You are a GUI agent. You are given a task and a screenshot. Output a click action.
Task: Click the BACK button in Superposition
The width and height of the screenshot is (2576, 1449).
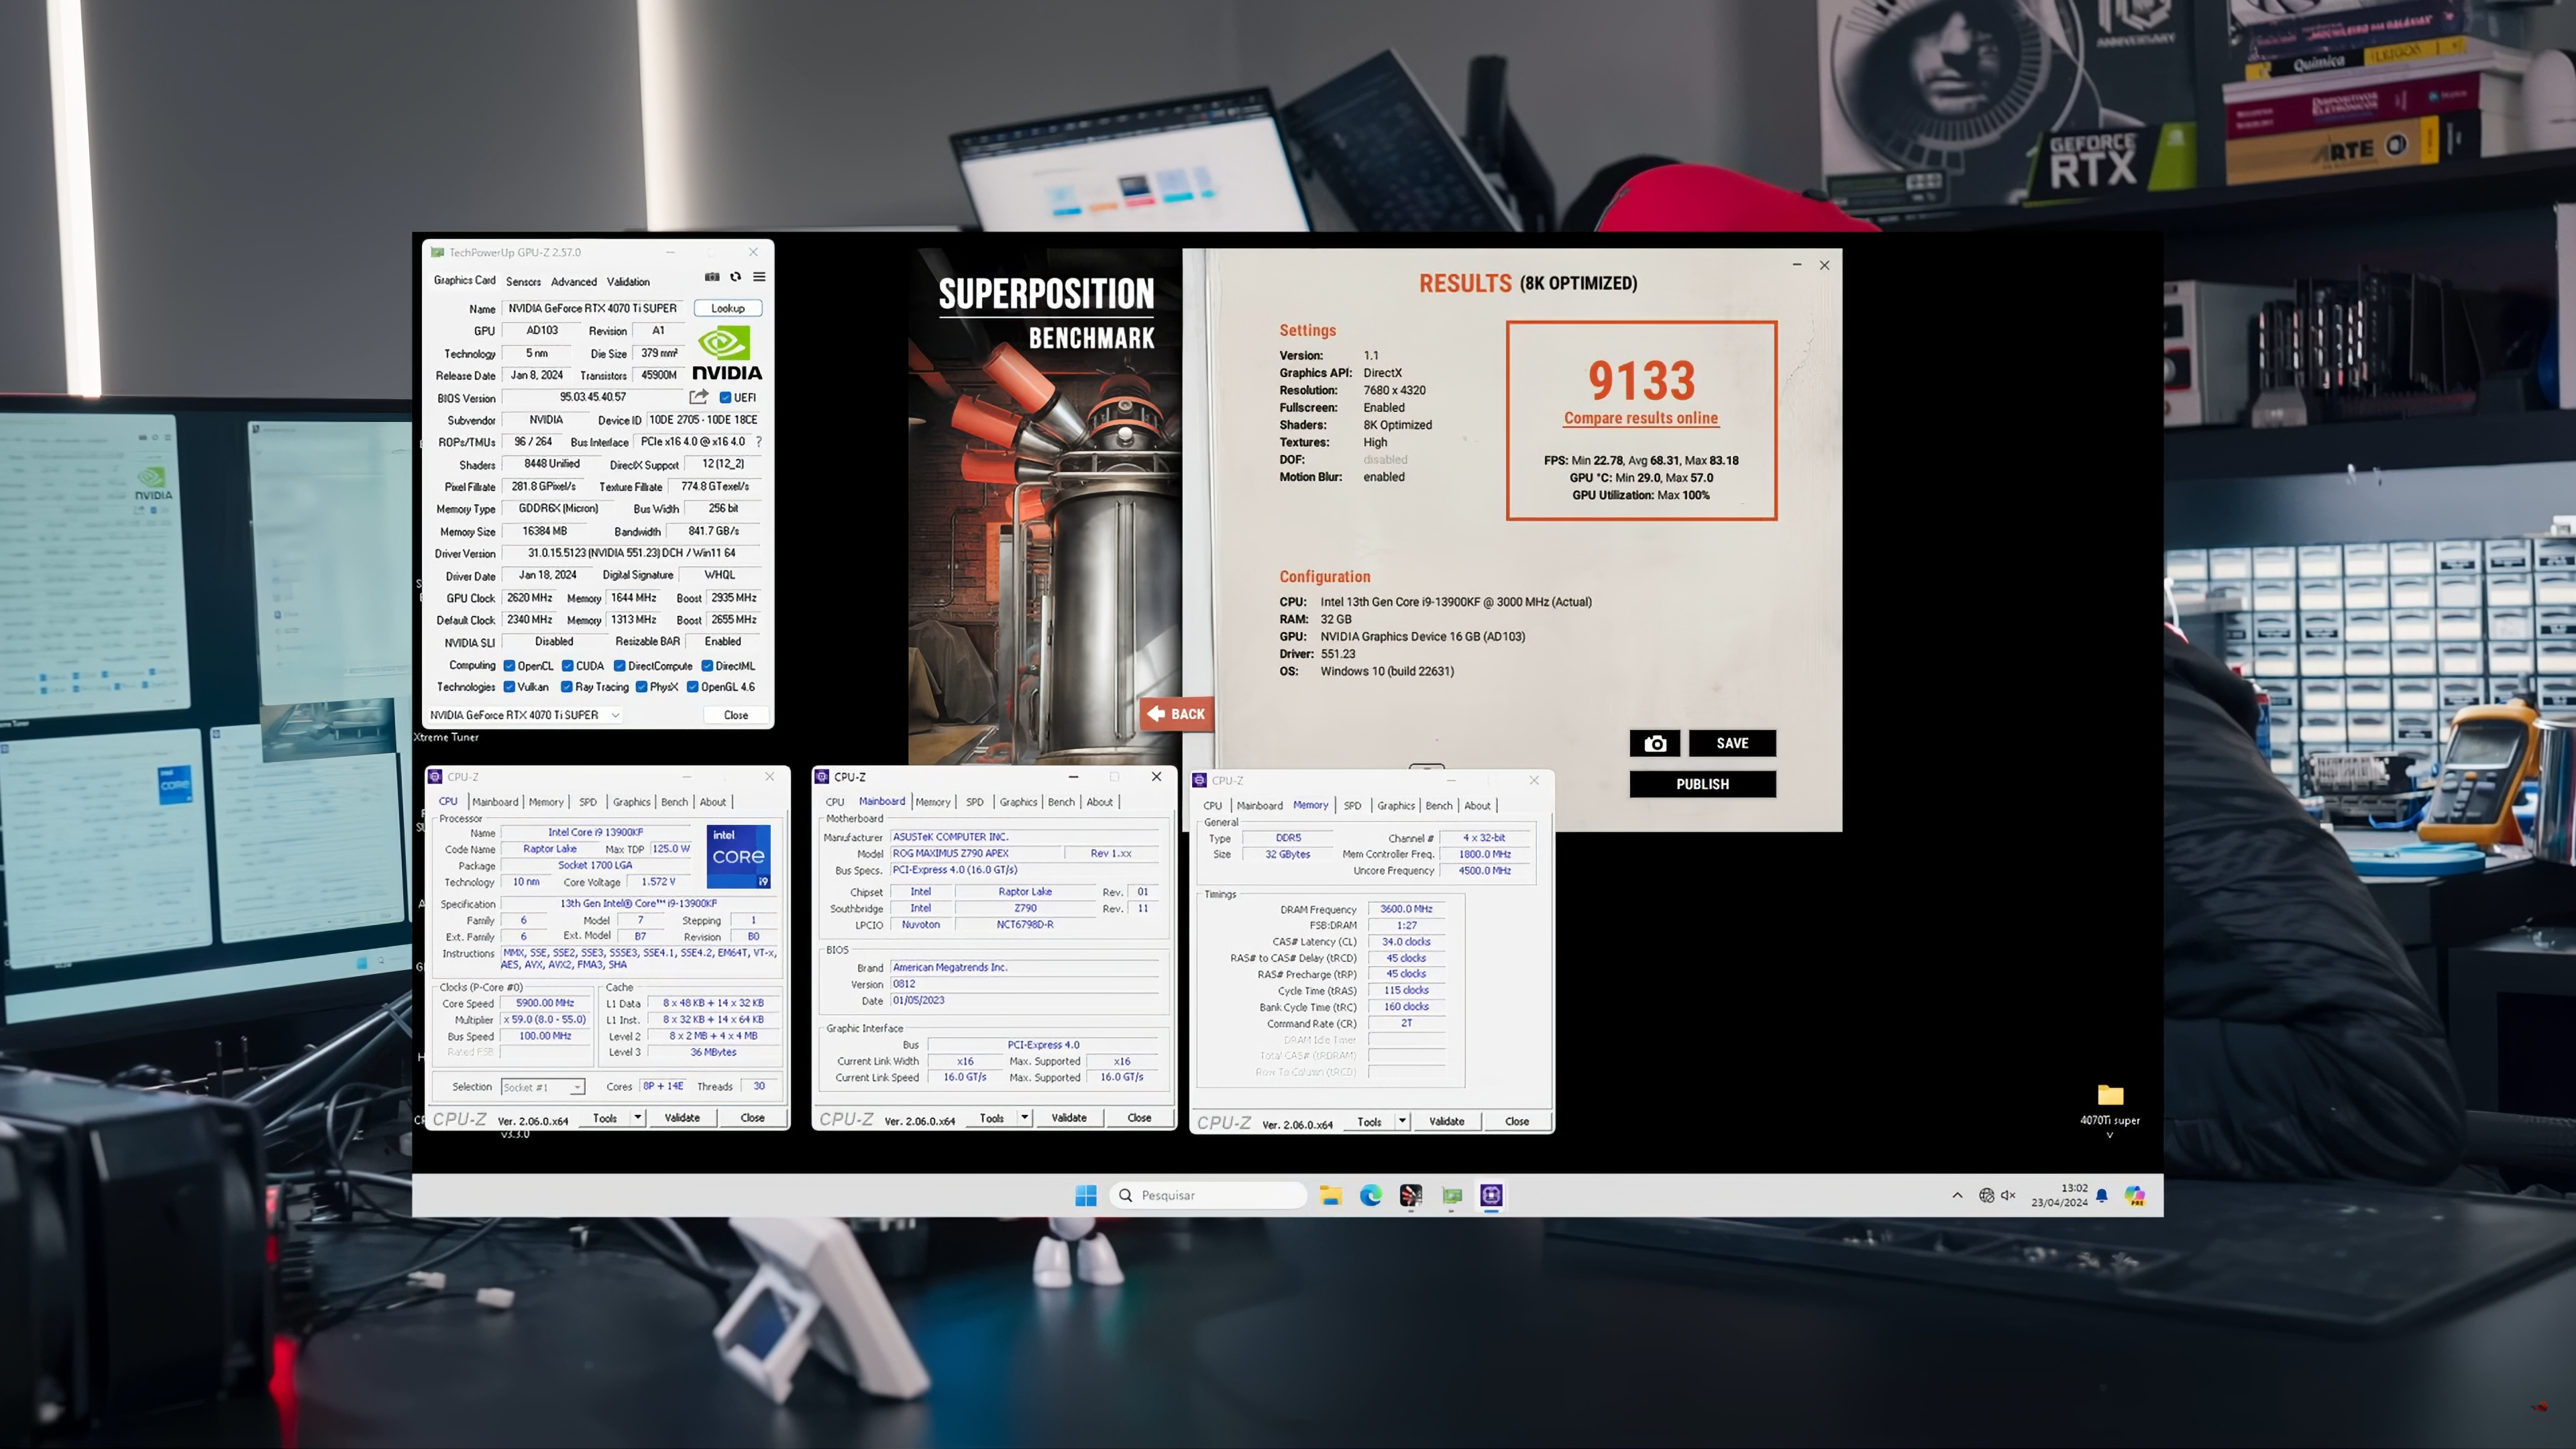click(1176, 714)
